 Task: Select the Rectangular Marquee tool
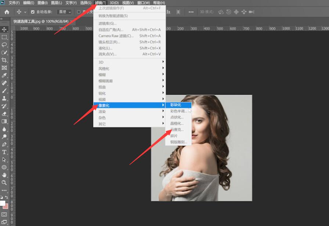tap(4, 37)
